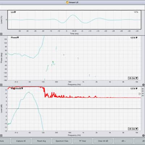Click the 127A label in the impulse response plot
Viewport: 145px width, 145px height.
click(136, 12)
